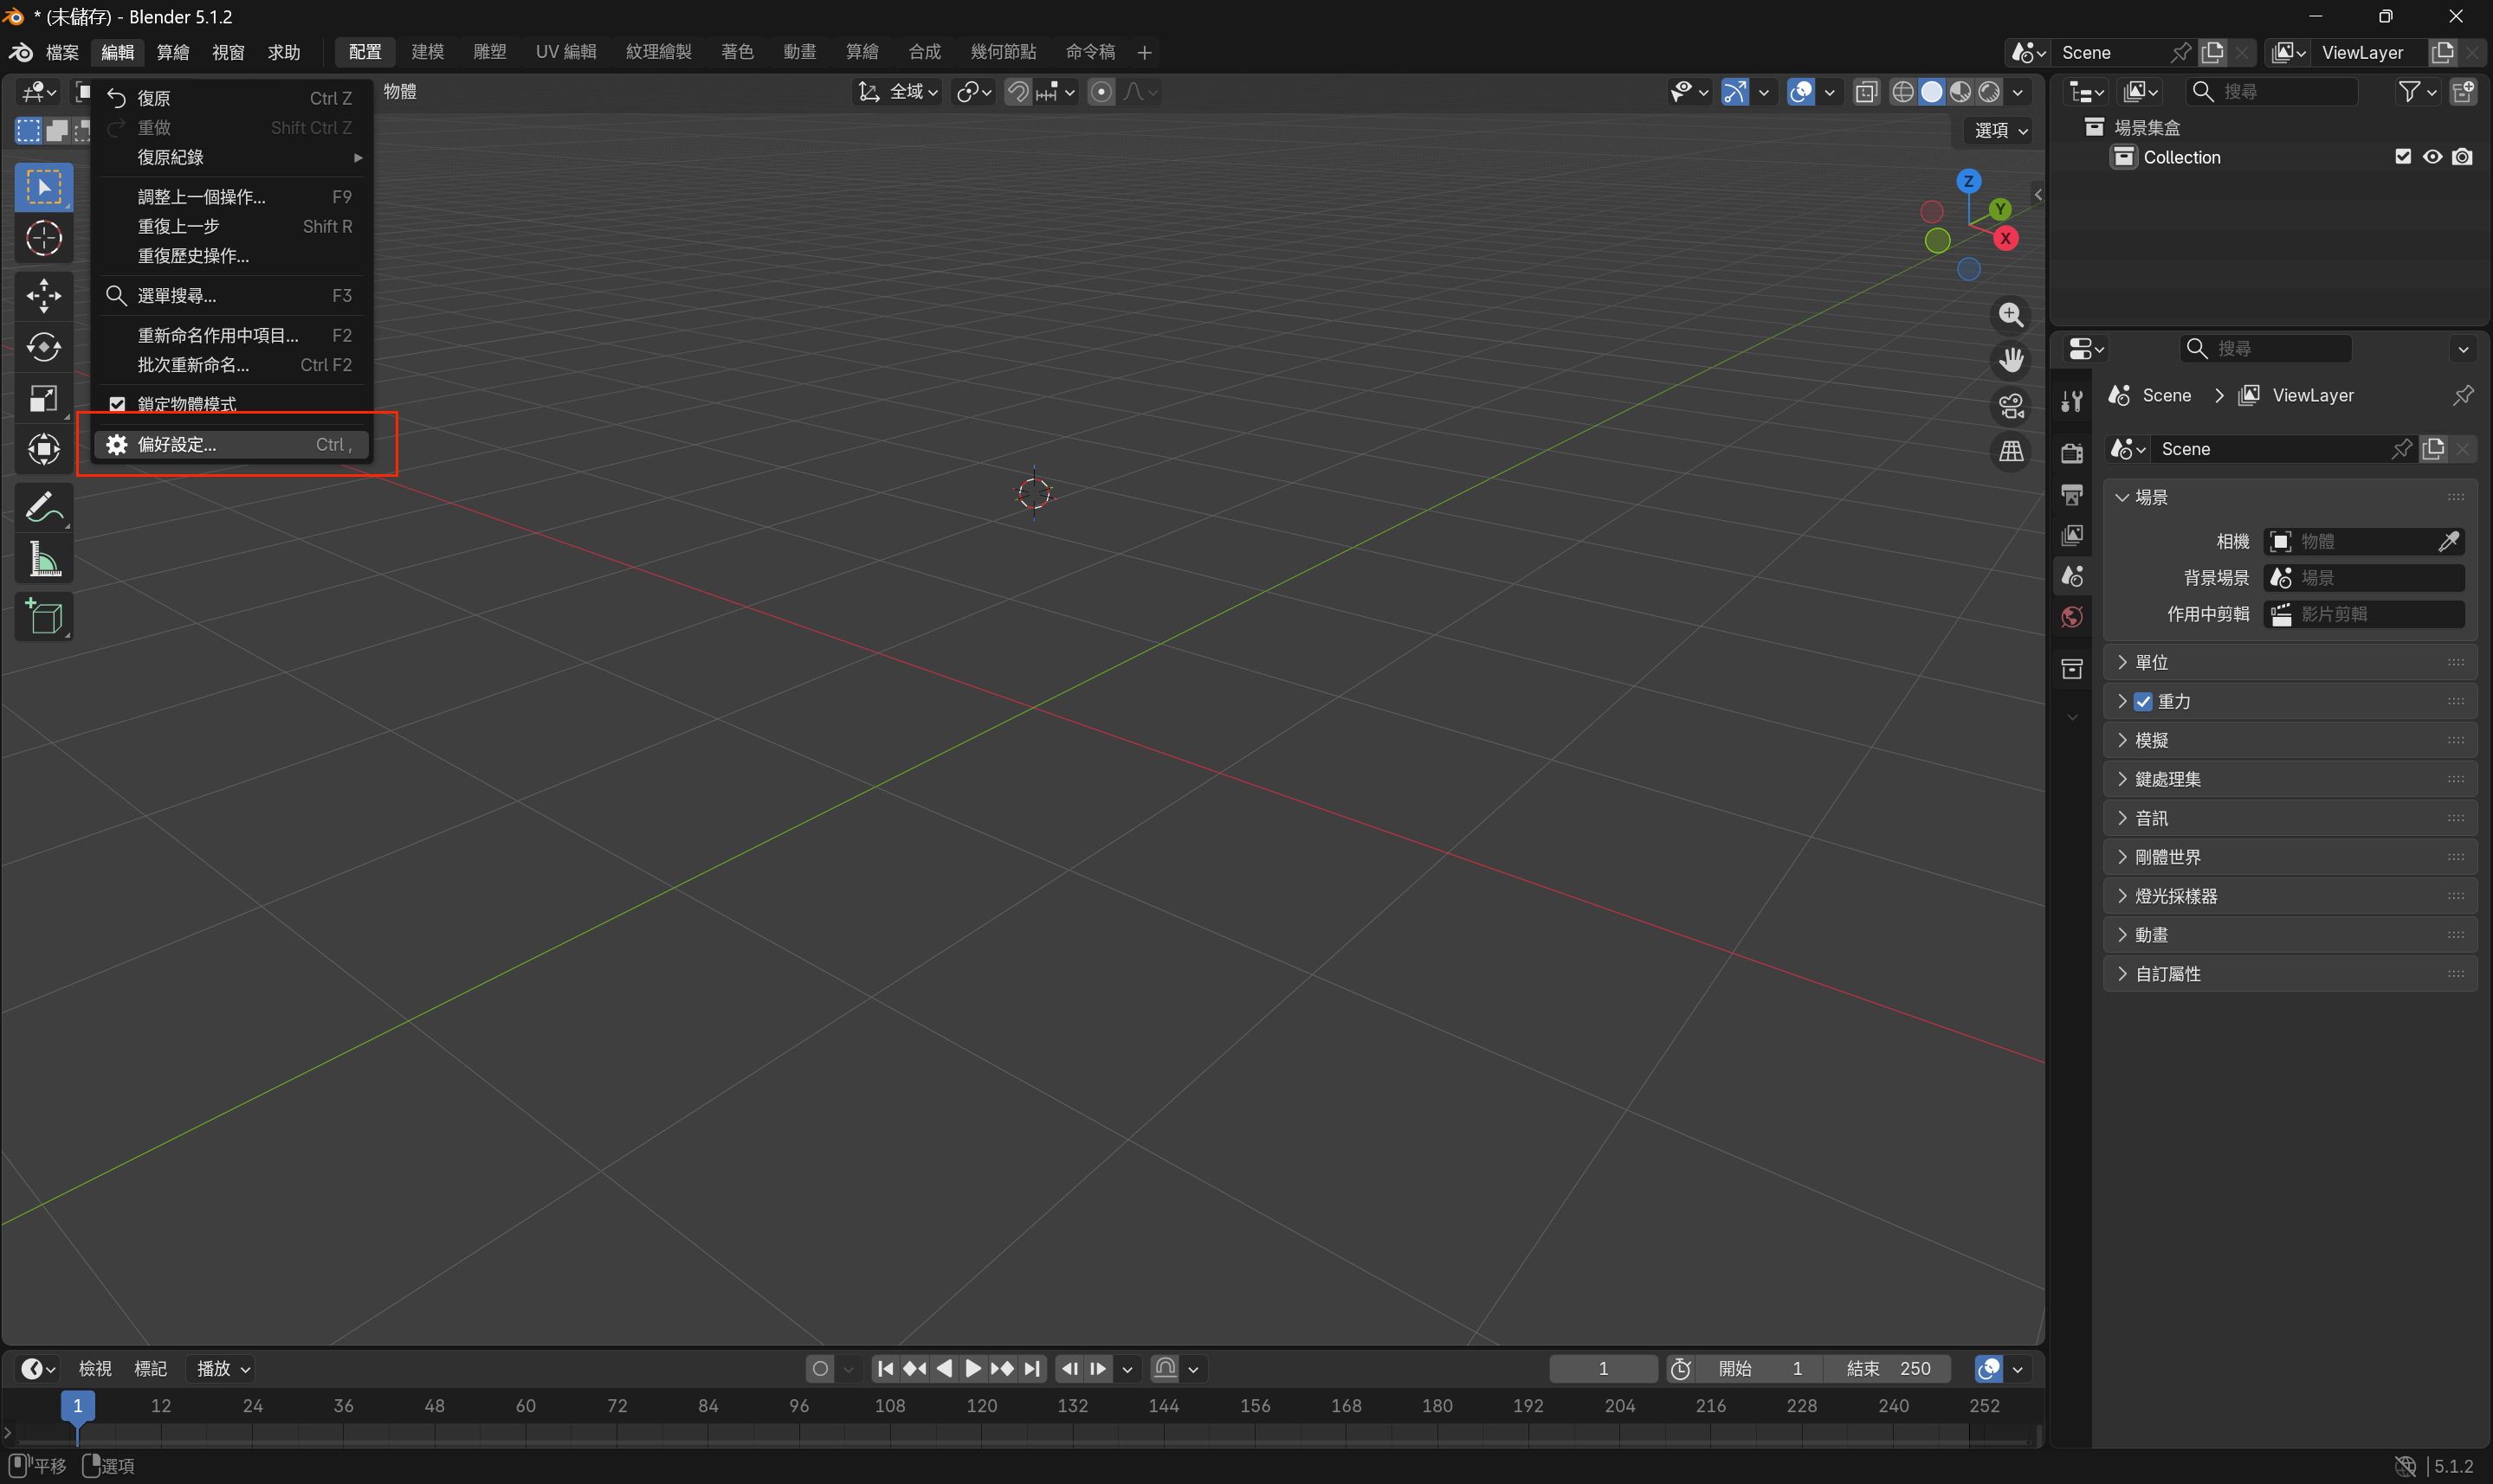Open the Render properties tab
2493x1484 pixels.
[2072, 453]
